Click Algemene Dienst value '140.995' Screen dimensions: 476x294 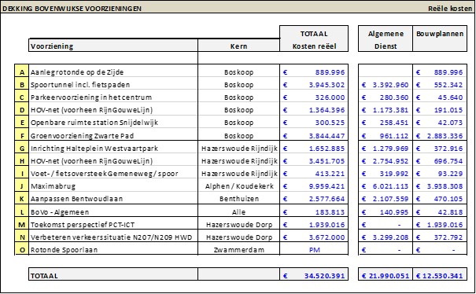(x=394, y=212)
